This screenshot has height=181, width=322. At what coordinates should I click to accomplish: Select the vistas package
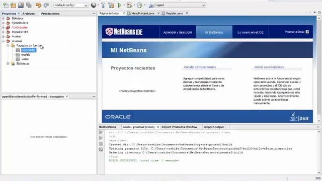click(x=25, y=59)
